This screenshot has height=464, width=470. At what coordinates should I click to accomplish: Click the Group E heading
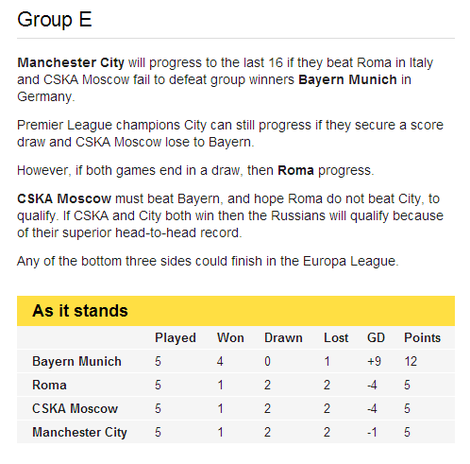pos(55,20)
